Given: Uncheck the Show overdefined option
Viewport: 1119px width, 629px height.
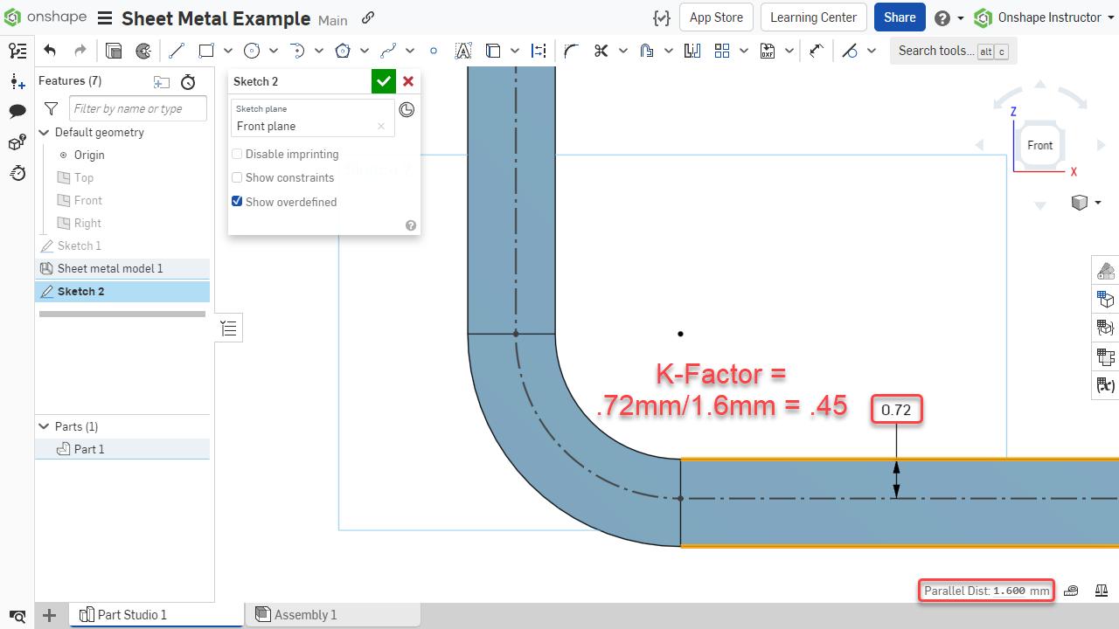Looking at the screenshot, I should tap(236, 202).
